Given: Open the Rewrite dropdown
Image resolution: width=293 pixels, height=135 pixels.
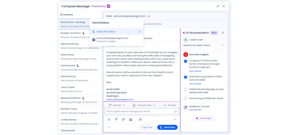Looking at the screenshot, I should [117, 105].
